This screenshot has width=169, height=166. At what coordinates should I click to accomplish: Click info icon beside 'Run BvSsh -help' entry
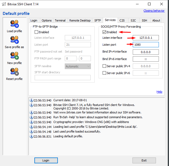pyautogui.click(x=31, y=117)
